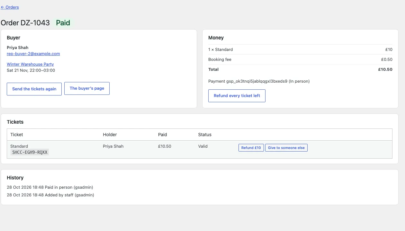Click the £10.50 total in Money card
Viewport: 405px width, 231px height.
coord(385,69)
